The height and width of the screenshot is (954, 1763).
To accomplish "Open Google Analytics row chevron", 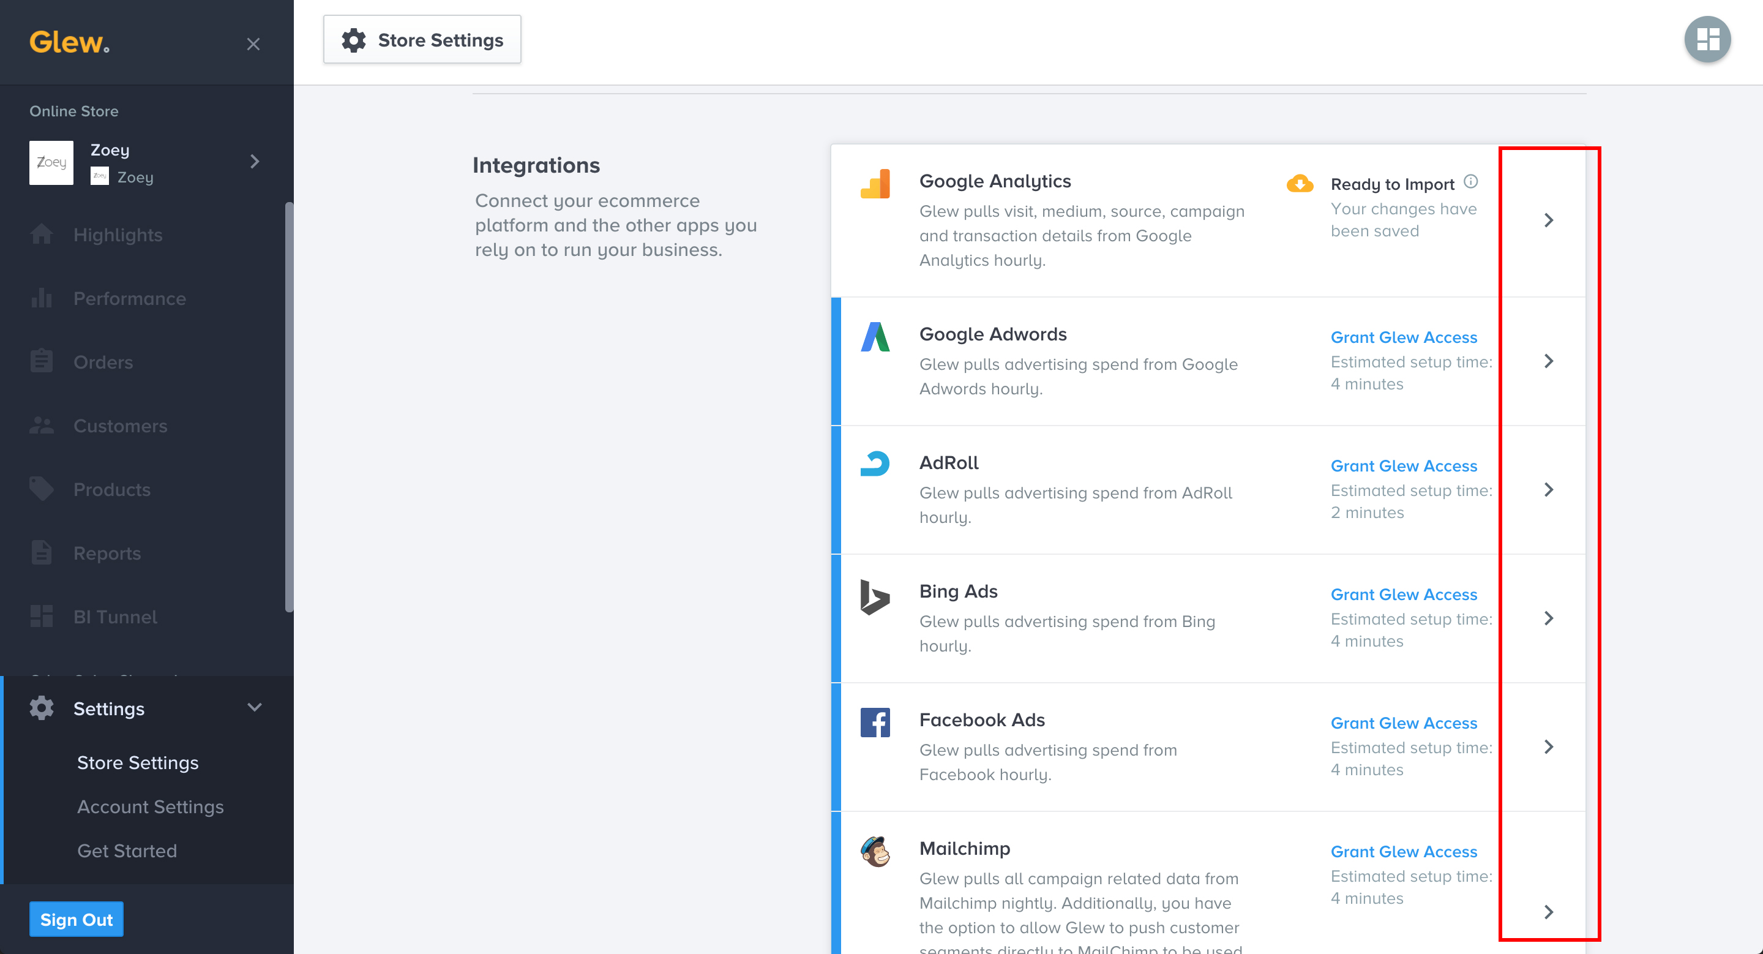I will 1548,220.
